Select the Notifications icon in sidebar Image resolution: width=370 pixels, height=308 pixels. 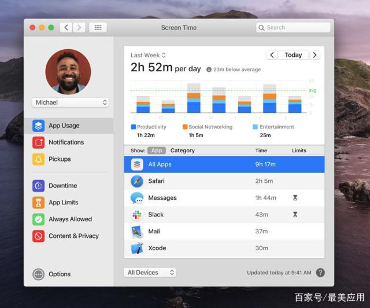point(39,142)
